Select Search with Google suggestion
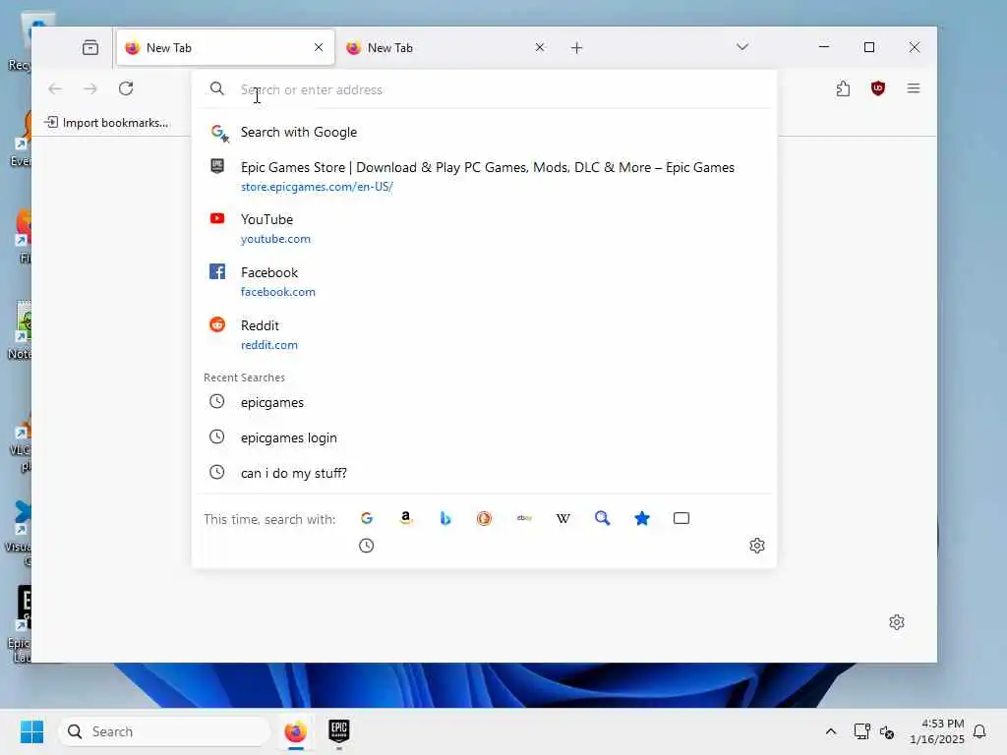The height and width of the screenshot is (755, 1007). [484, 133]
